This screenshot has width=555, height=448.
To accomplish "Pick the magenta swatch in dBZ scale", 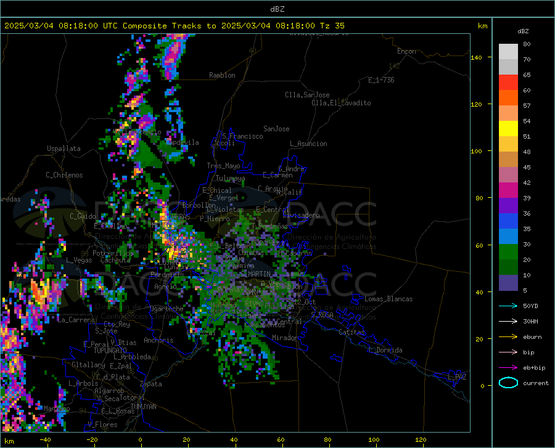I will [508, 190].
